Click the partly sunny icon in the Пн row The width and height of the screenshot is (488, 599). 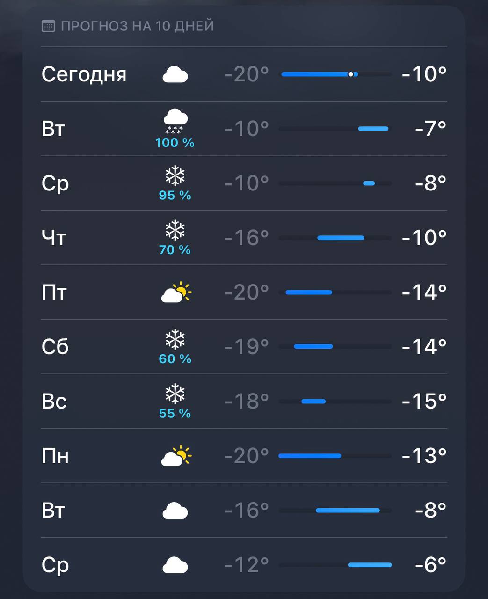pos(176,456)
